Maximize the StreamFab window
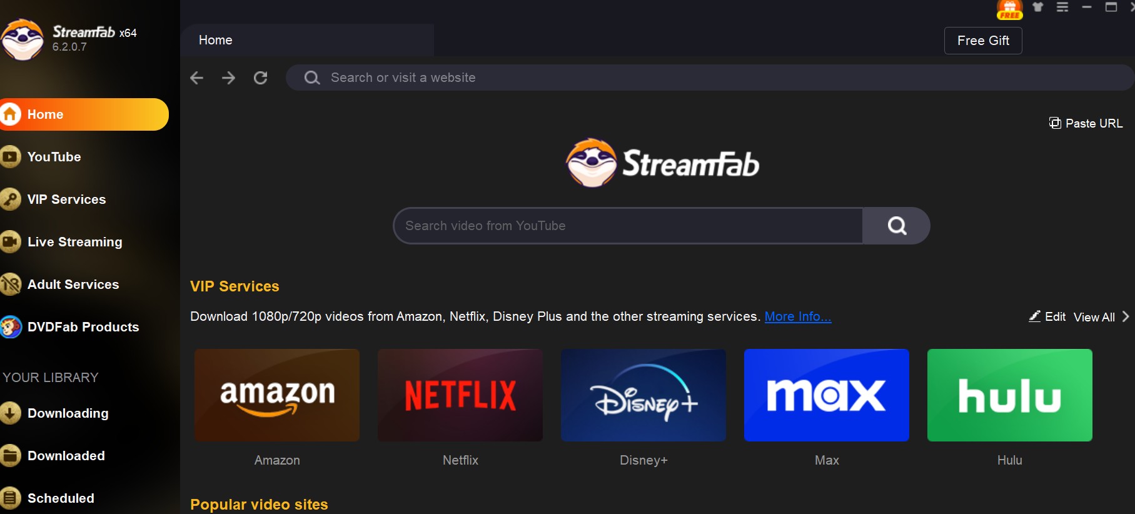Image resolution: width=1135 pixels, height=514 pixels. click(1111, 7)
